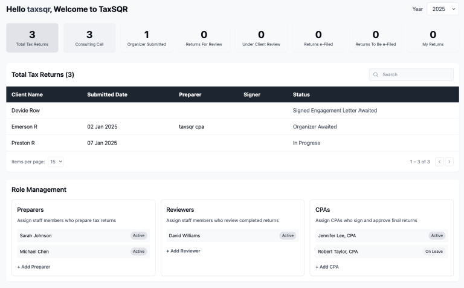Go to next page arrow

tap(449, 162)
